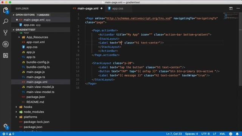Viewport: 242px width, 136px height.
Task: Open app.css in Open Editors list
Action: click(41, 25)
